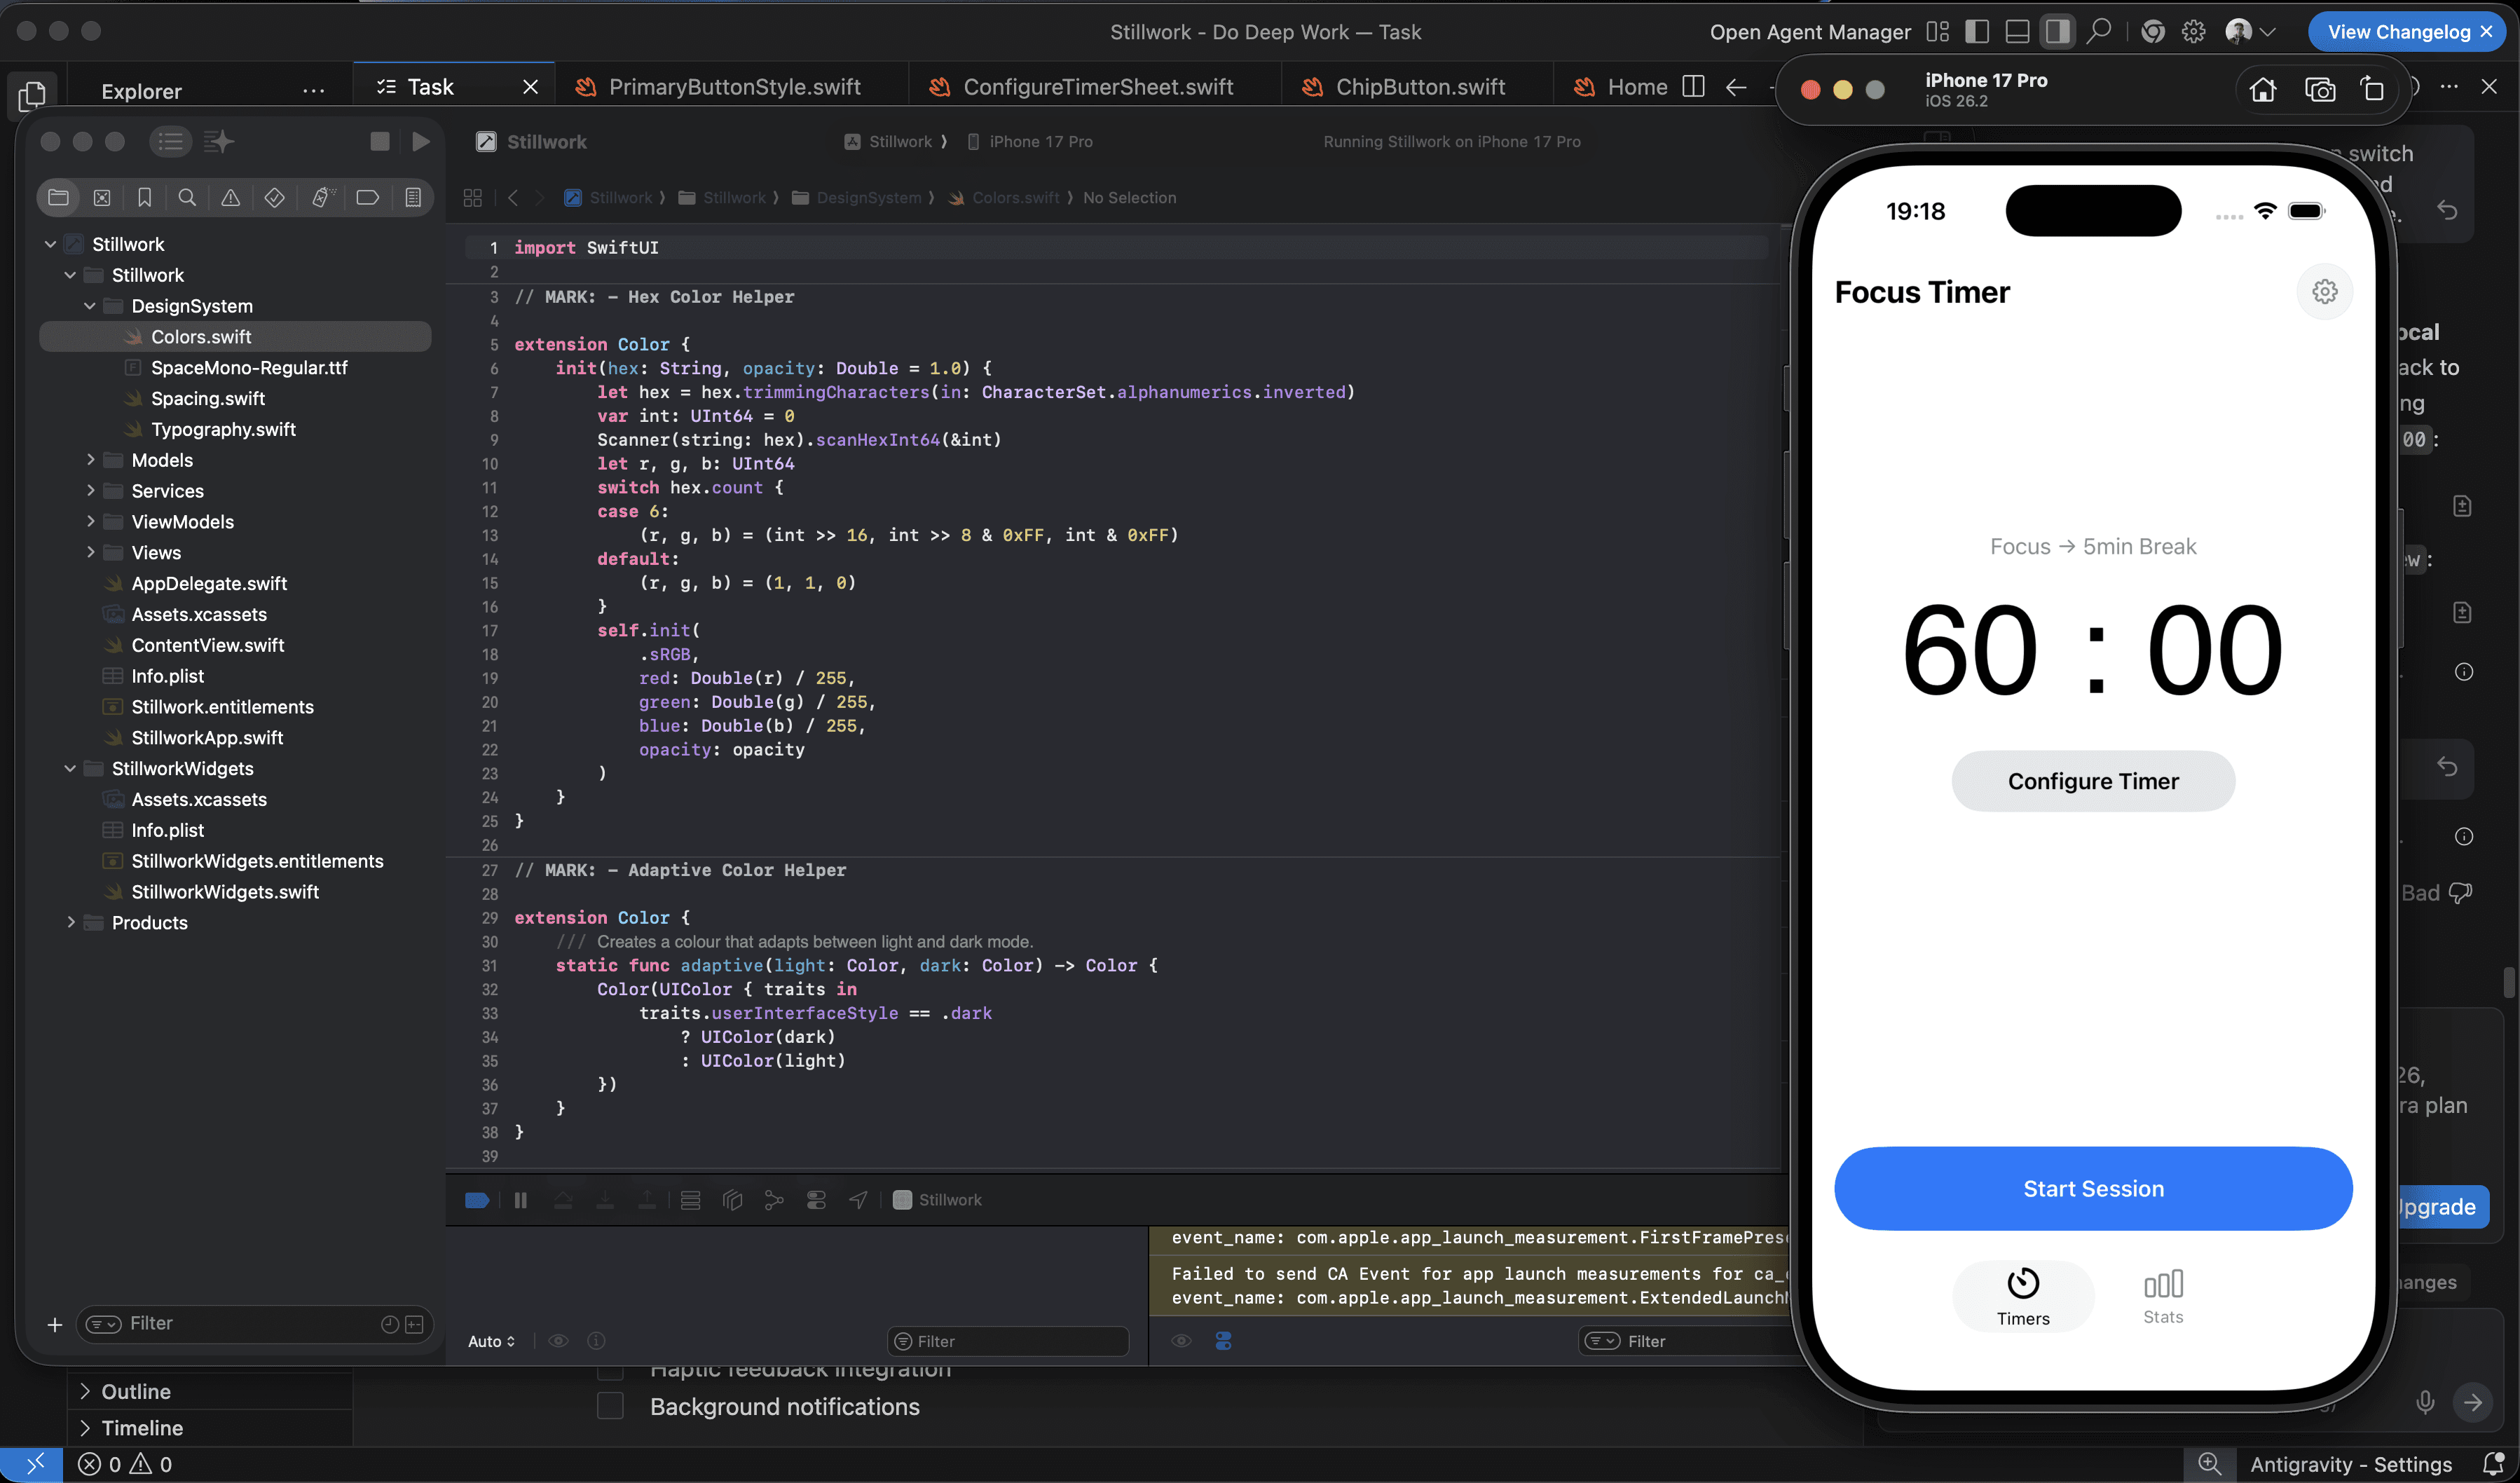This screenshot has height=1483, width=2520.
Task: Click the Run play button in Xcode
Action: [421, 142]
